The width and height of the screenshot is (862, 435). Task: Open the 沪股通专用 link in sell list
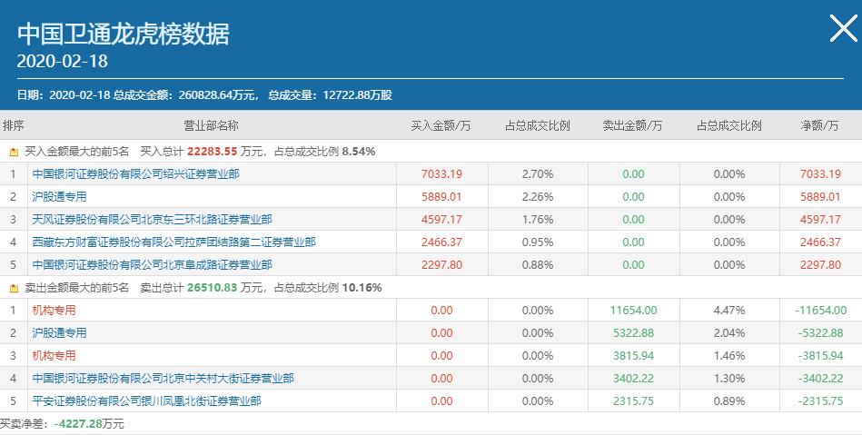click(59, 332)
